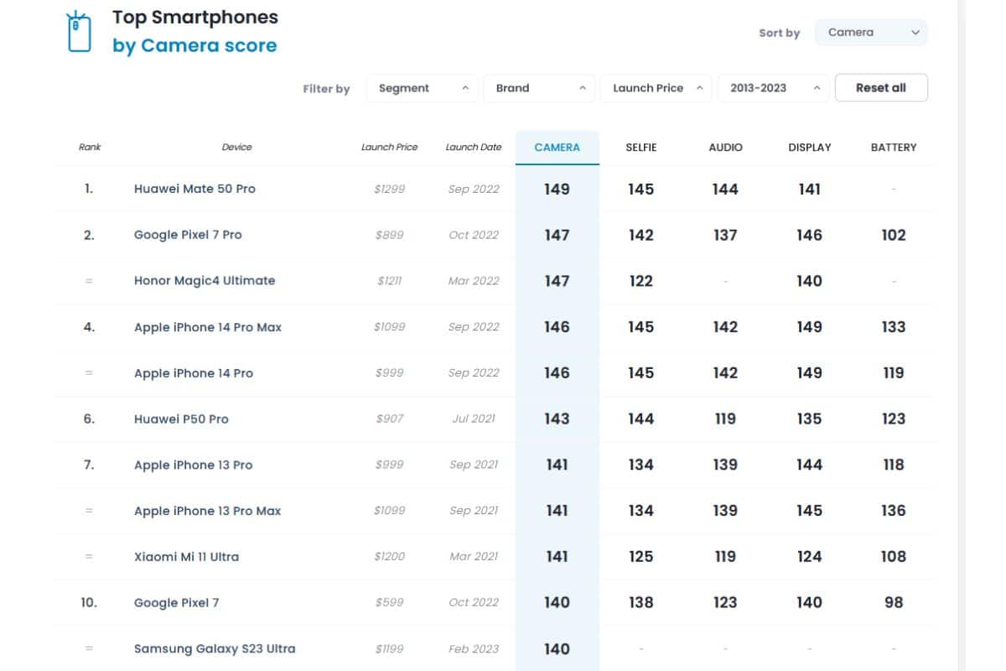The image size is (1006, 671).
Task: Click Google Pixel 7 Pro audio score 137
Action: coord(725,236)
